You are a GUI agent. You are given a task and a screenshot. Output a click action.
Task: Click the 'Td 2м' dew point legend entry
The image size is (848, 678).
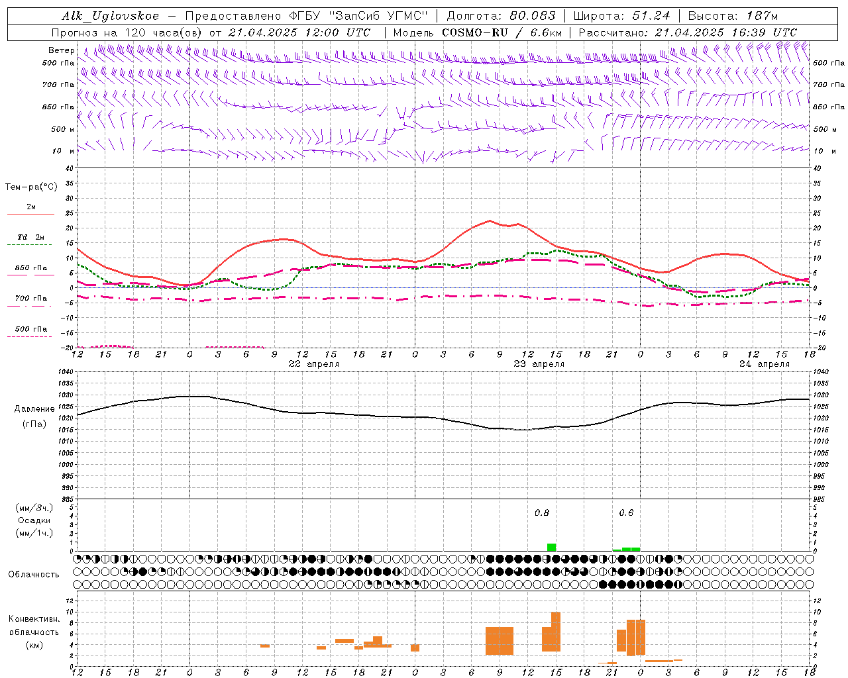tap(31, 237)
